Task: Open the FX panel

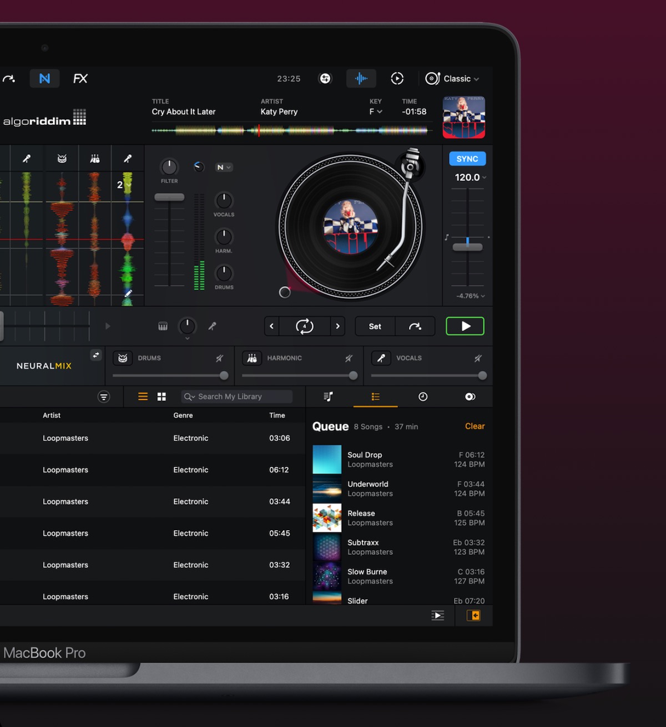Action: coord(80,79)
